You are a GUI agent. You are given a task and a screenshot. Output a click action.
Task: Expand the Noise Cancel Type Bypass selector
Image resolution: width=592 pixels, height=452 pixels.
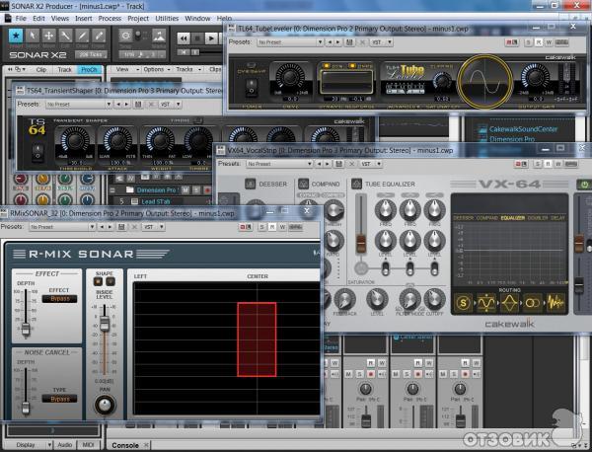coord(60,400)
